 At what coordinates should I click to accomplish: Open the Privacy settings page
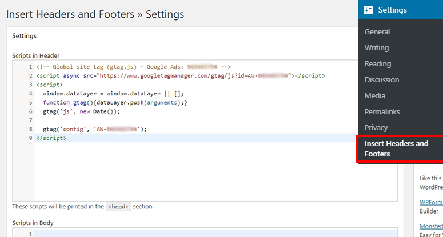376,127
